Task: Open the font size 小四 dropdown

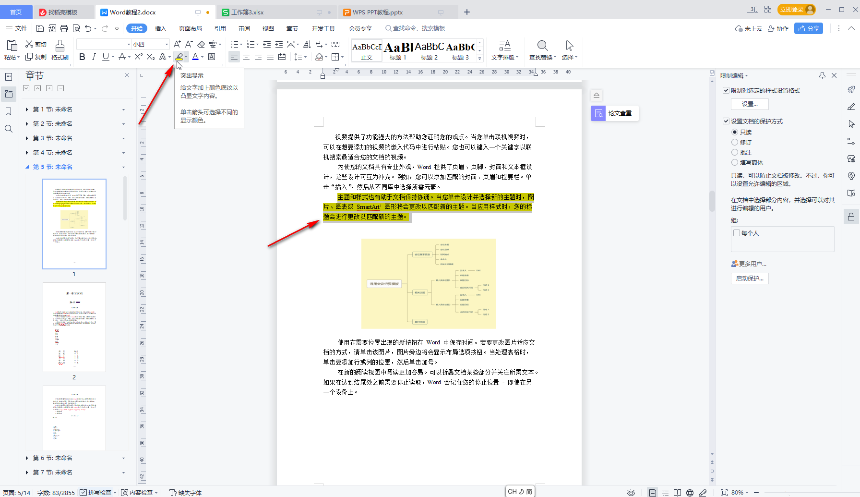Action: (167, 44)
